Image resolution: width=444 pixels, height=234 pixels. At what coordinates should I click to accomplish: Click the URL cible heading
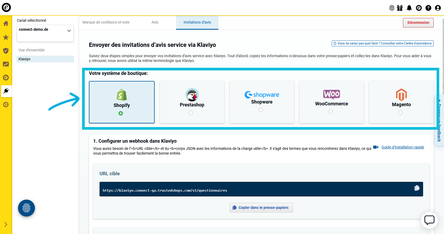pos(110,174)
